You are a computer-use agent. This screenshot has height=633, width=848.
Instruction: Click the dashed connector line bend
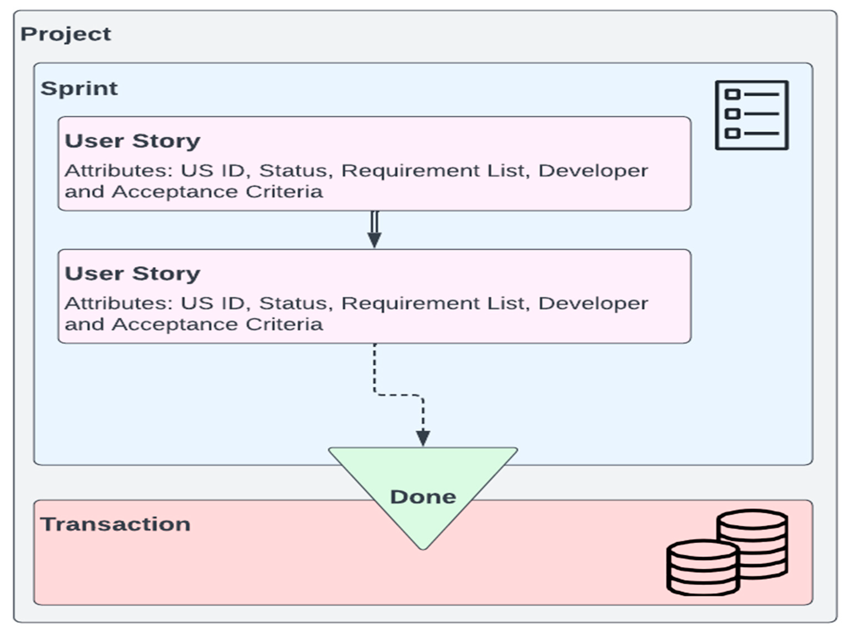[398, 395]
